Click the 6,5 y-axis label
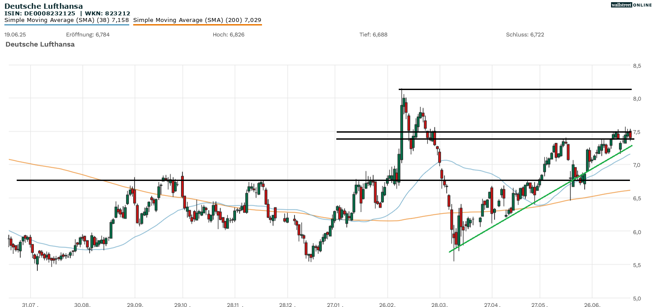 point(637,199)
